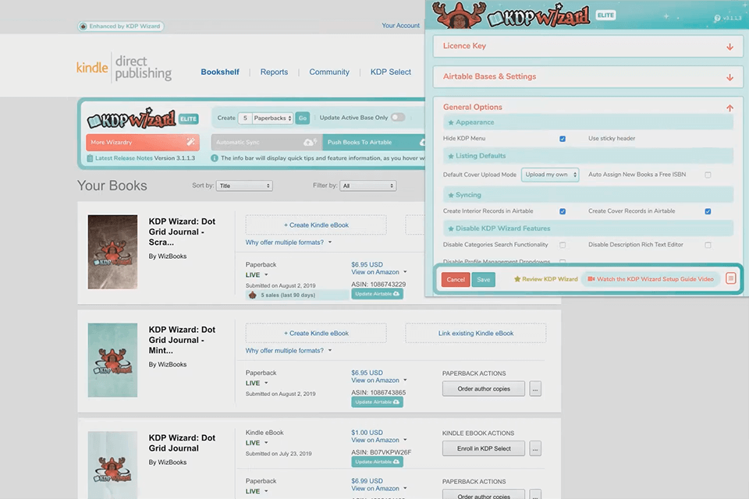Expand the Licence Key section
Image resolution: width=749 pixels, height=499 pixels.
588,46
